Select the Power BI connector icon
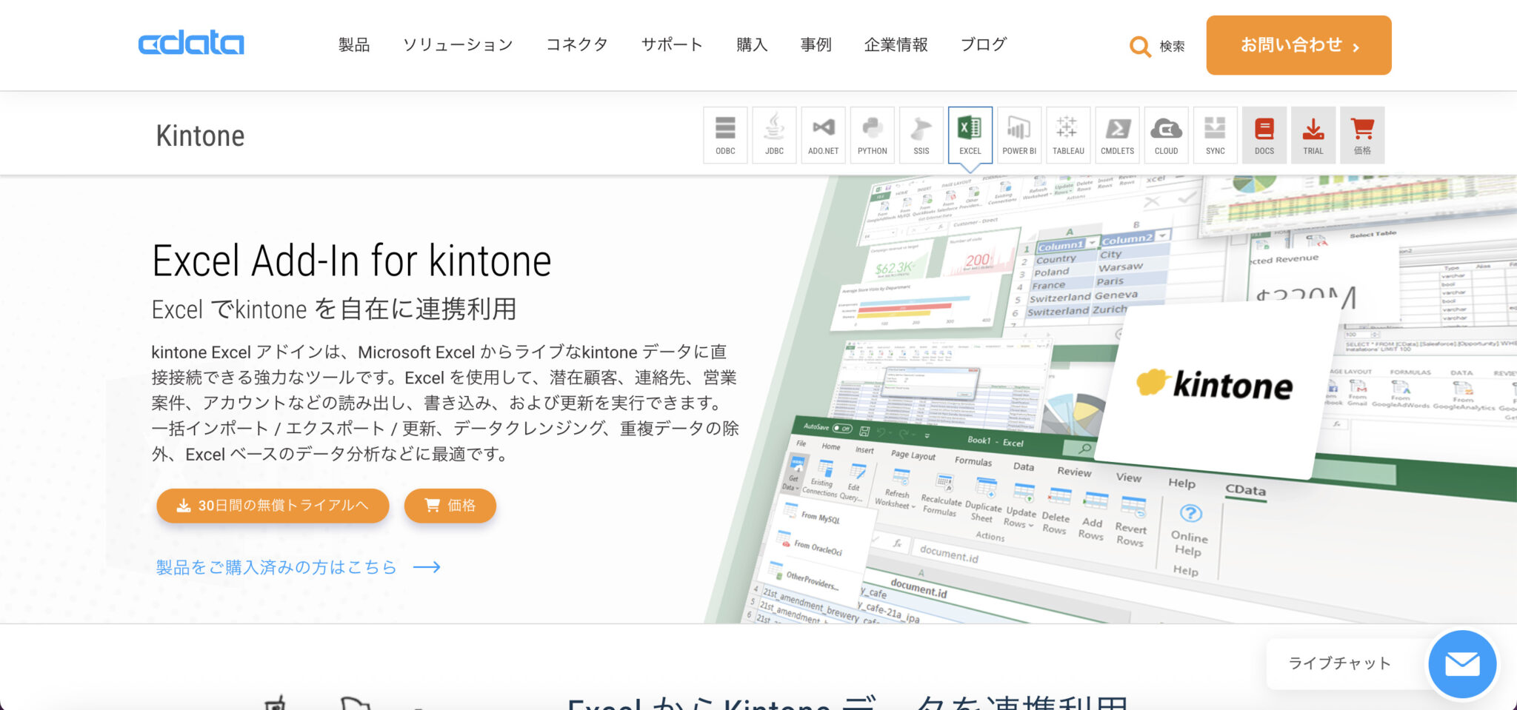Image resolution: width=1517 pixels, height=710 pixels. click(x=1018, y=135)
